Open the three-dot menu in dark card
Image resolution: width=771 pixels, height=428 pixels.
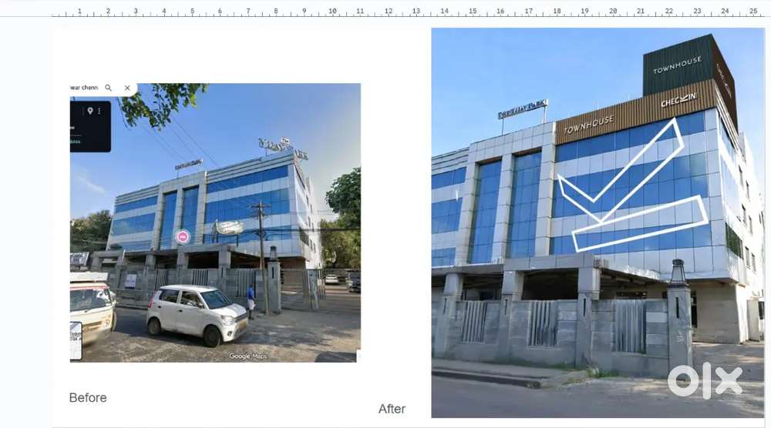tap(99, 112)
